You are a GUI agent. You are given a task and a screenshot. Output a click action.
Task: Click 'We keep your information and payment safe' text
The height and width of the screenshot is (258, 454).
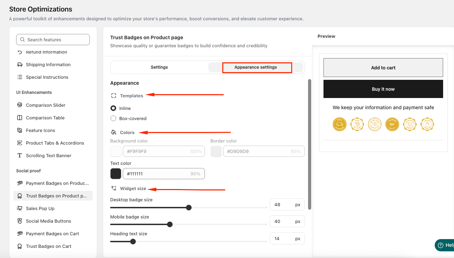[383, 107]
